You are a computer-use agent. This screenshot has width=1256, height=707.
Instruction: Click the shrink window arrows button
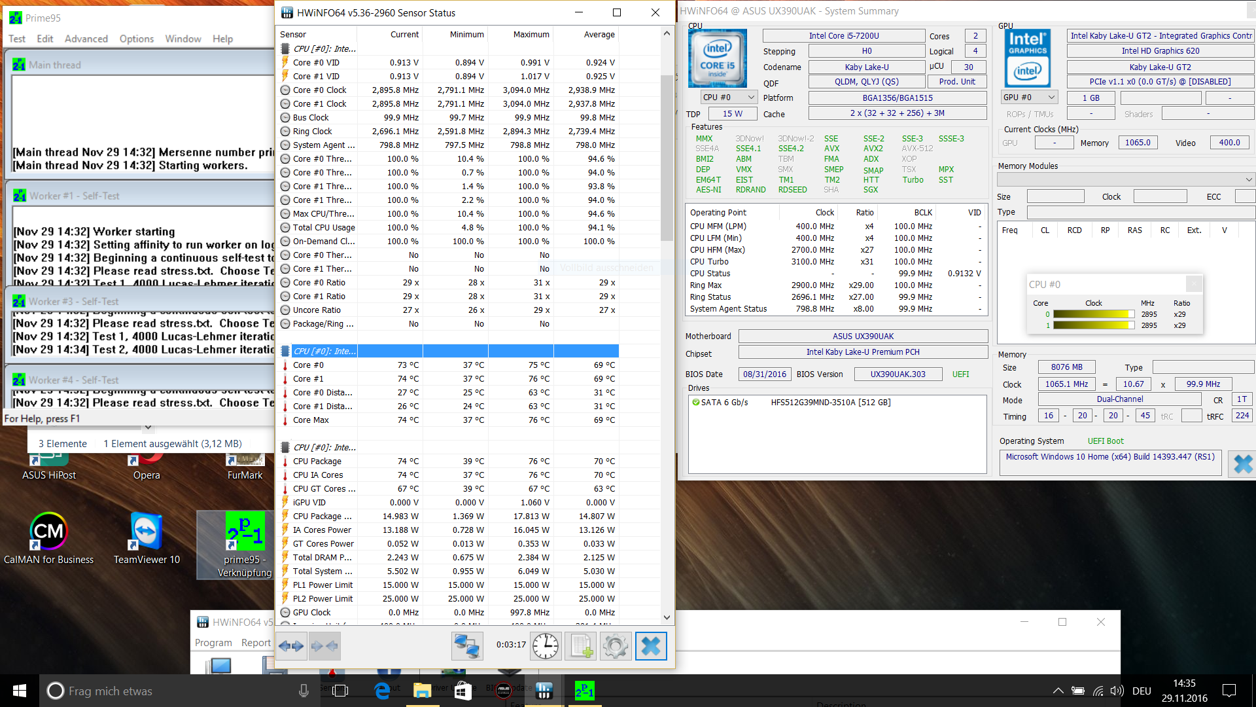tap(324, 646)
